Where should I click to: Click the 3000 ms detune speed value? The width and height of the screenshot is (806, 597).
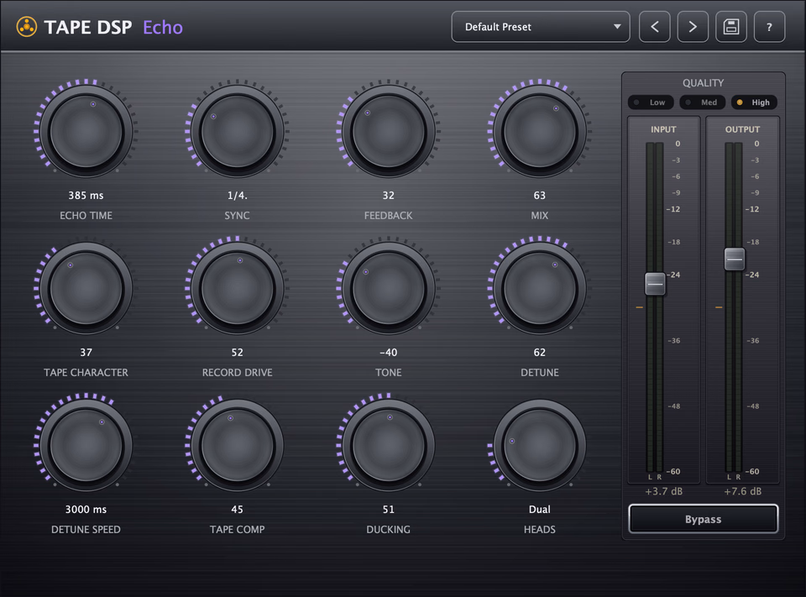pyautogui.click(x=86, y=509)
